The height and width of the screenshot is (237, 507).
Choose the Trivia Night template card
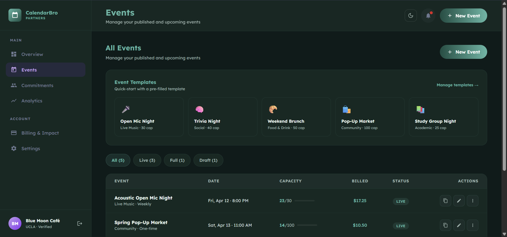click(223, 117)
